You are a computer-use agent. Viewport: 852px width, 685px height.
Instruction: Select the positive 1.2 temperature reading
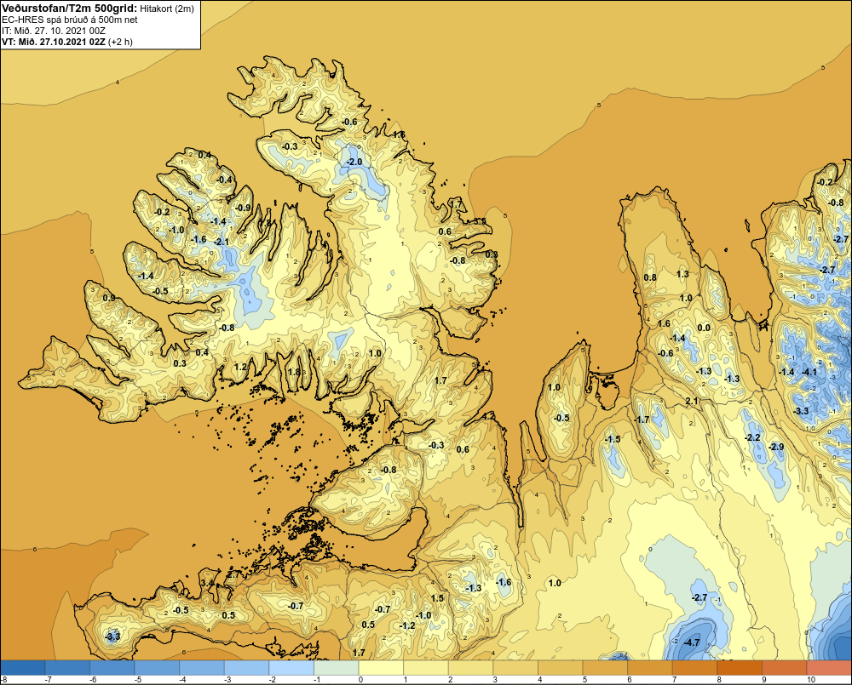pos(240,367)
